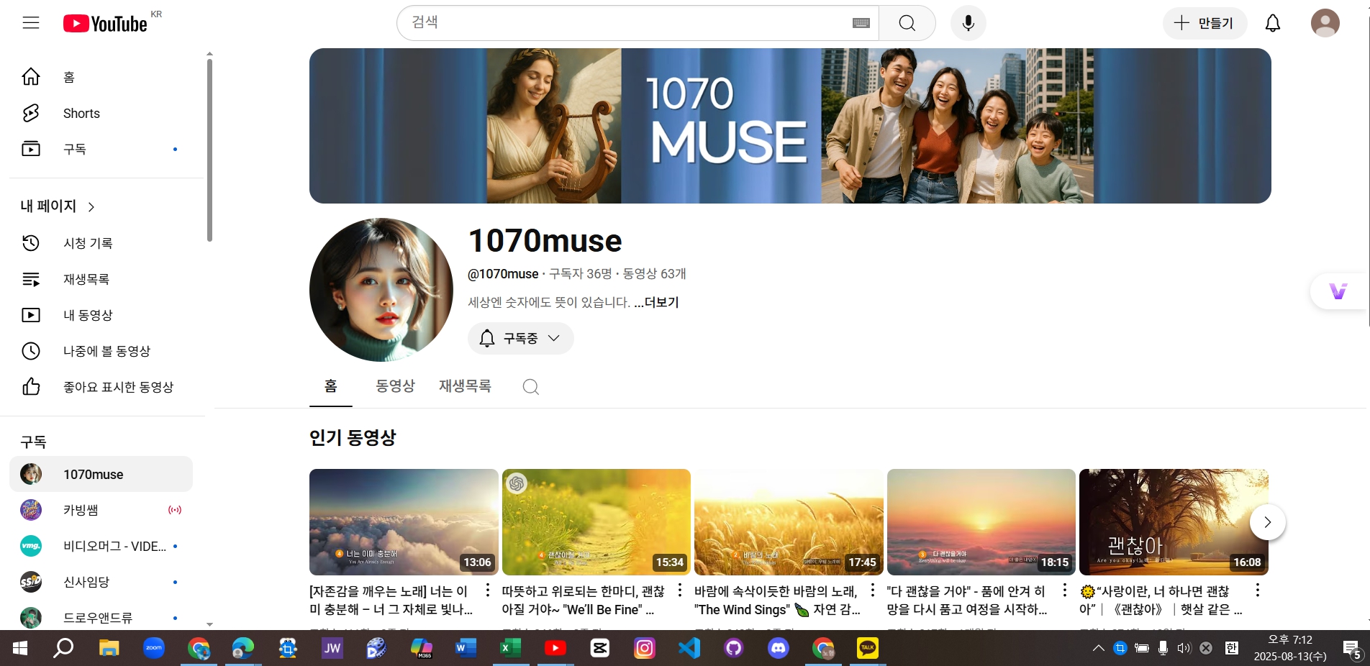
Task: Open video titled We'll Be Fine
Action: (584, 600)
